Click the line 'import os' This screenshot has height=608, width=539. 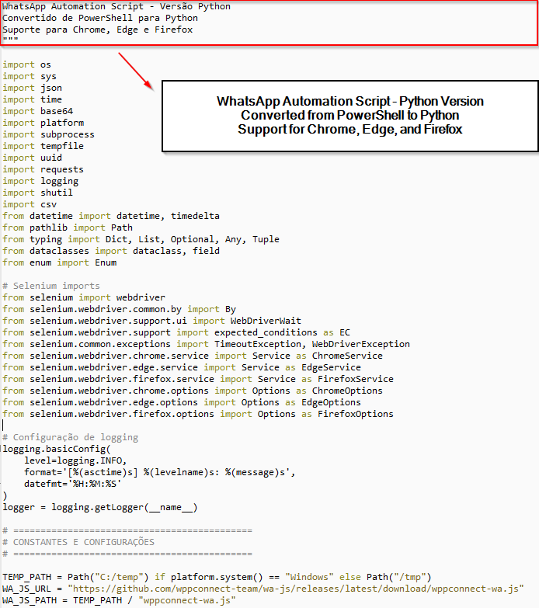pyautogui.click(x=26, y=64)
